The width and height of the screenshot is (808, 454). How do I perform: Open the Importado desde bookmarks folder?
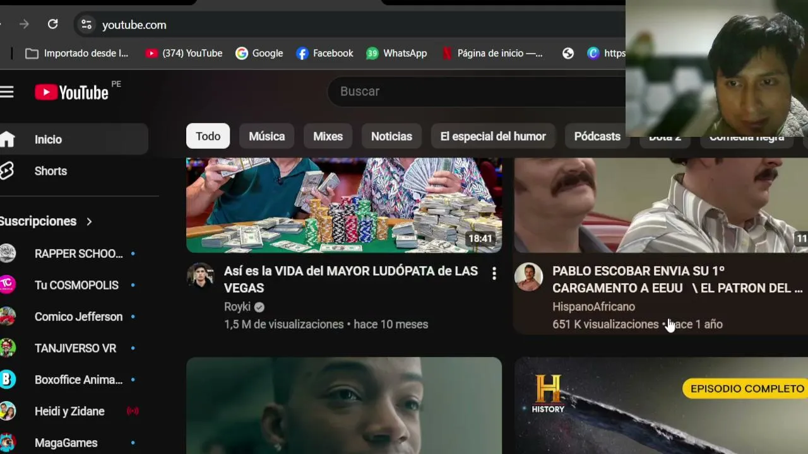click(76, 54)
